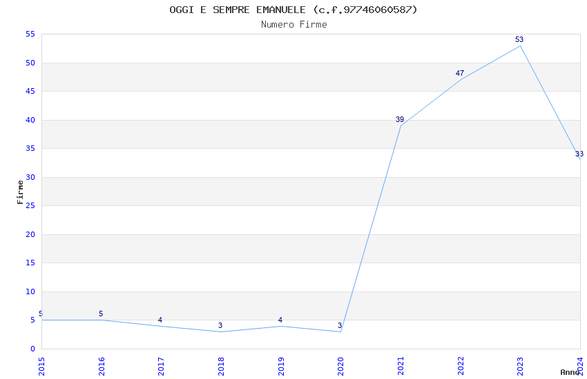Click the y-axis tick value 35

click(30, 149)
